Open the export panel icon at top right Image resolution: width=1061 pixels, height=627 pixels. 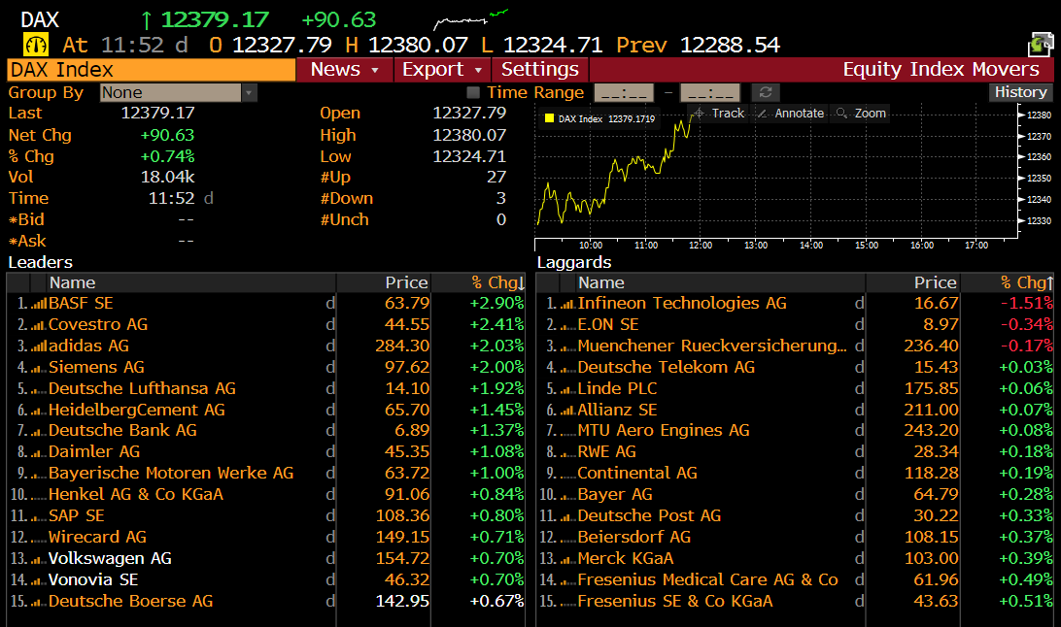[x=1041, y=45]
